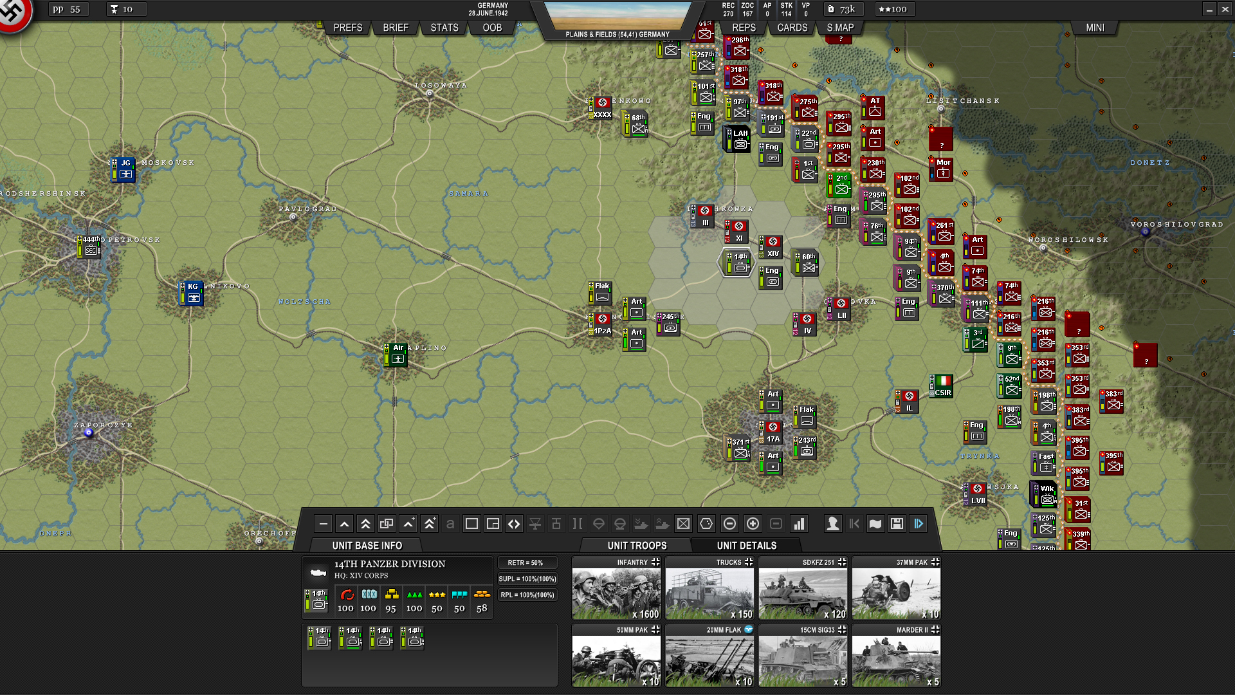Select the 1PzA headquarters counter
This screenshot has width=1235, height=695.
click(601, 324)
